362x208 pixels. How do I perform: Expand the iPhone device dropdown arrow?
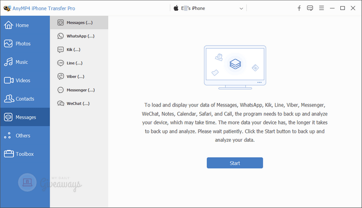241,8
